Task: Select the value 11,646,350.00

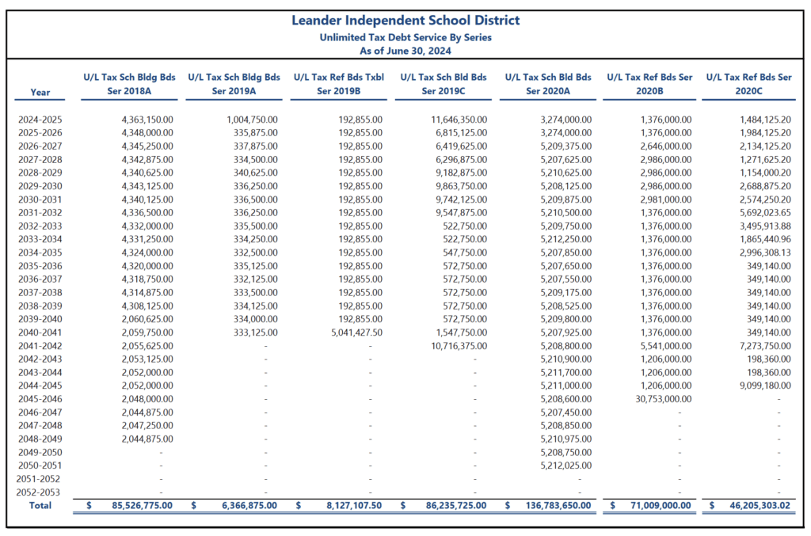Action: [459, 120]
